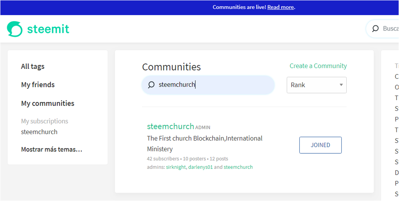
Task: Click the JOINED button for steemchurch
Action: [320, 145]
